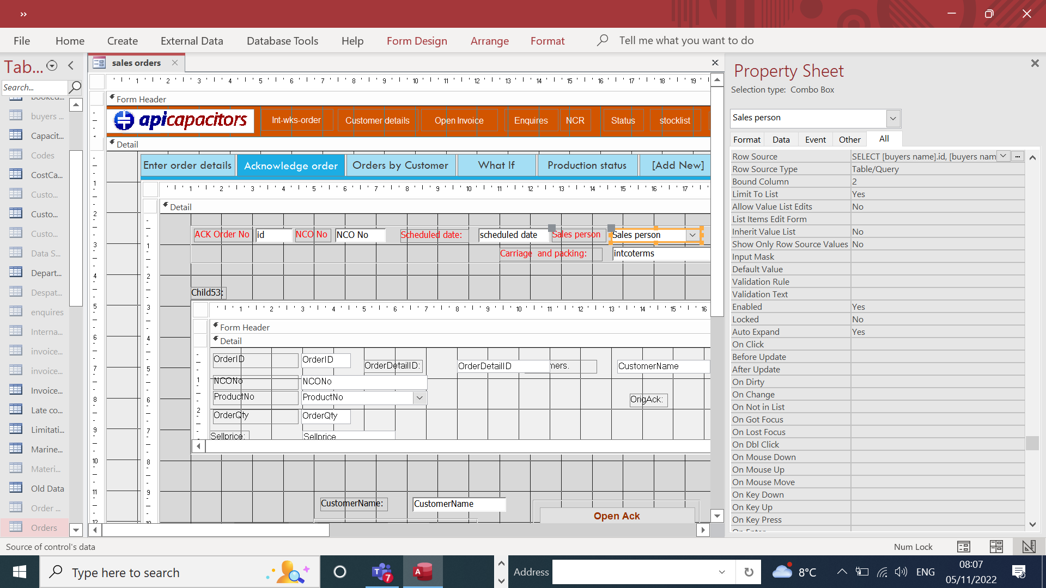Switch to Data tab in Property Sheet
The image size is (1046, 588).
click(x=781, y=140)
